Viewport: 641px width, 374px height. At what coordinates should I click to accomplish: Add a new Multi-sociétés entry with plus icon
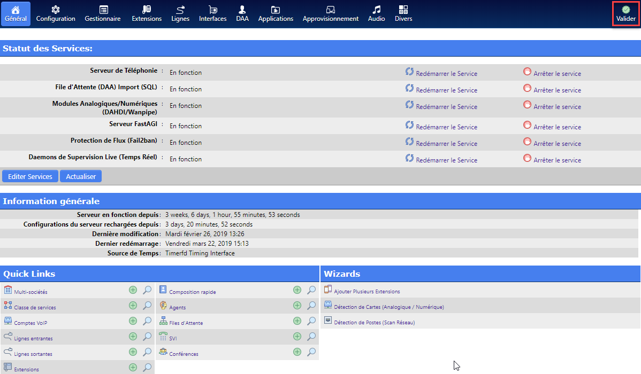click(x=133, y=290)
